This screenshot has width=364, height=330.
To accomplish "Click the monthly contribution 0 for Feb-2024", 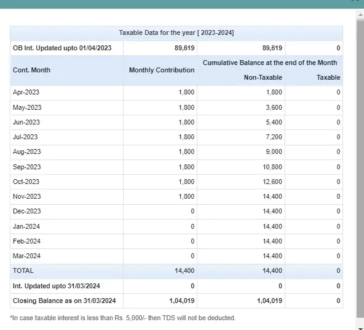I will pyautogui.click(x=192, y=241).
